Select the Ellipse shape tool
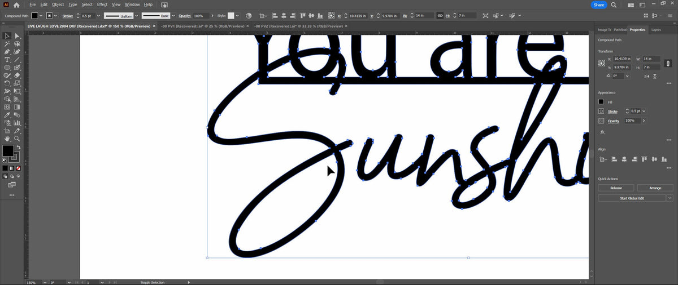The height and width of the screenshot is (285, 678). [x=7, y=68]
